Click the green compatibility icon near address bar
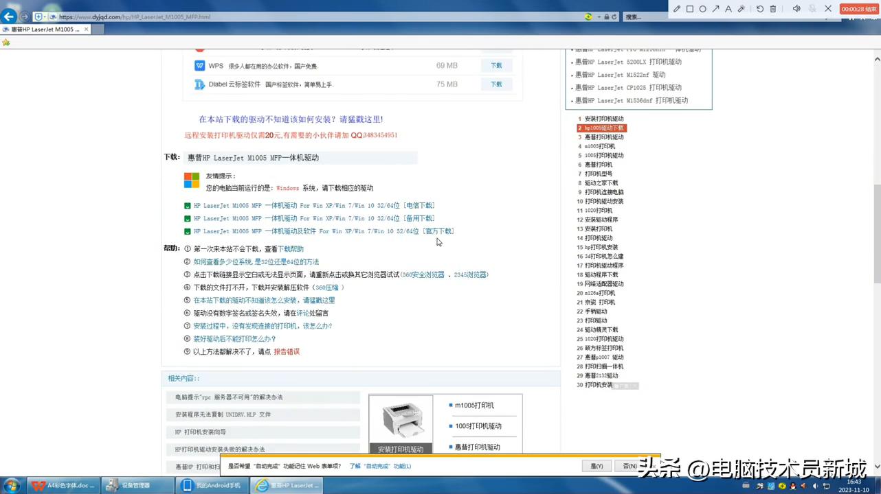The height and width of the screenshot is (494, 881). pos(588,16)
